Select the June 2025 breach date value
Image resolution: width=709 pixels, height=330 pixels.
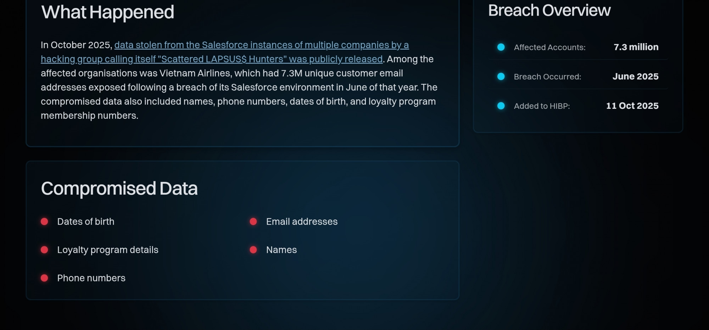[x=635, y=77]
